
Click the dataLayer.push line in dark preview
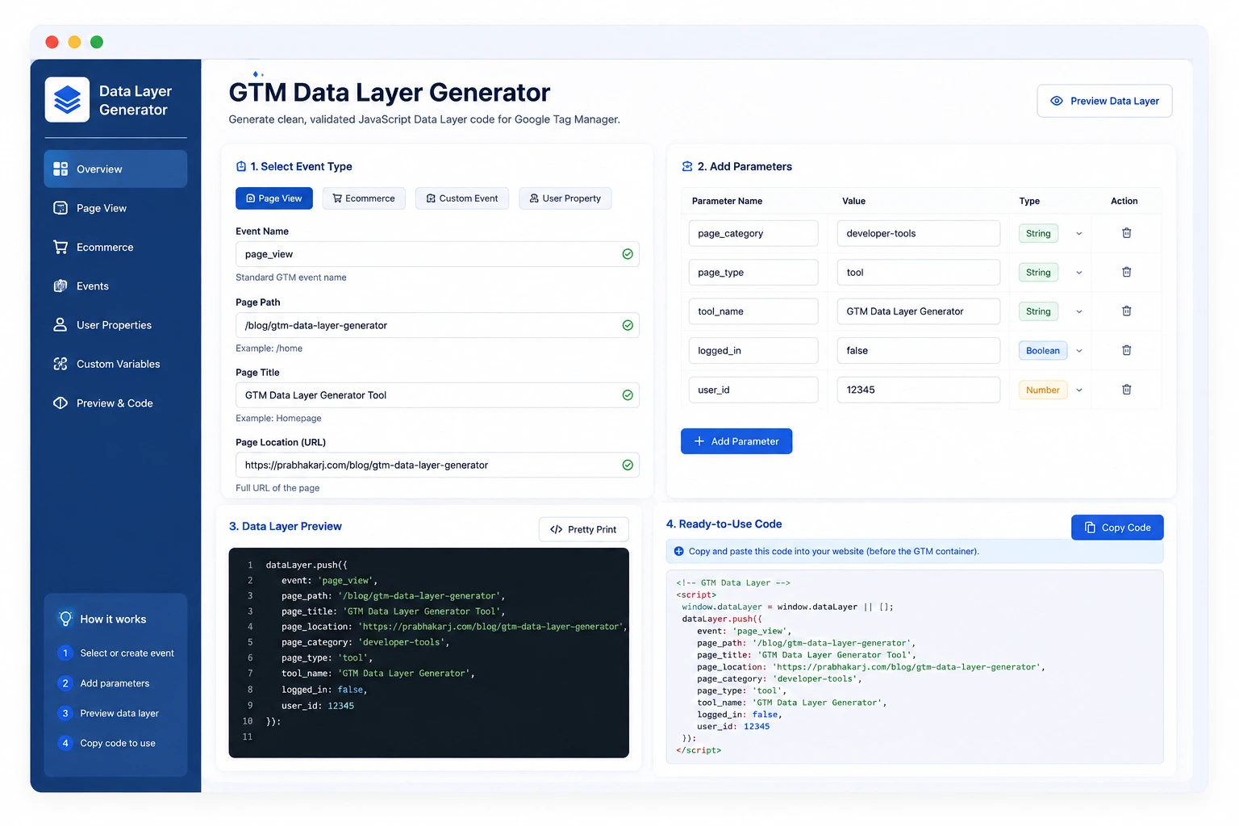point(307,565)
